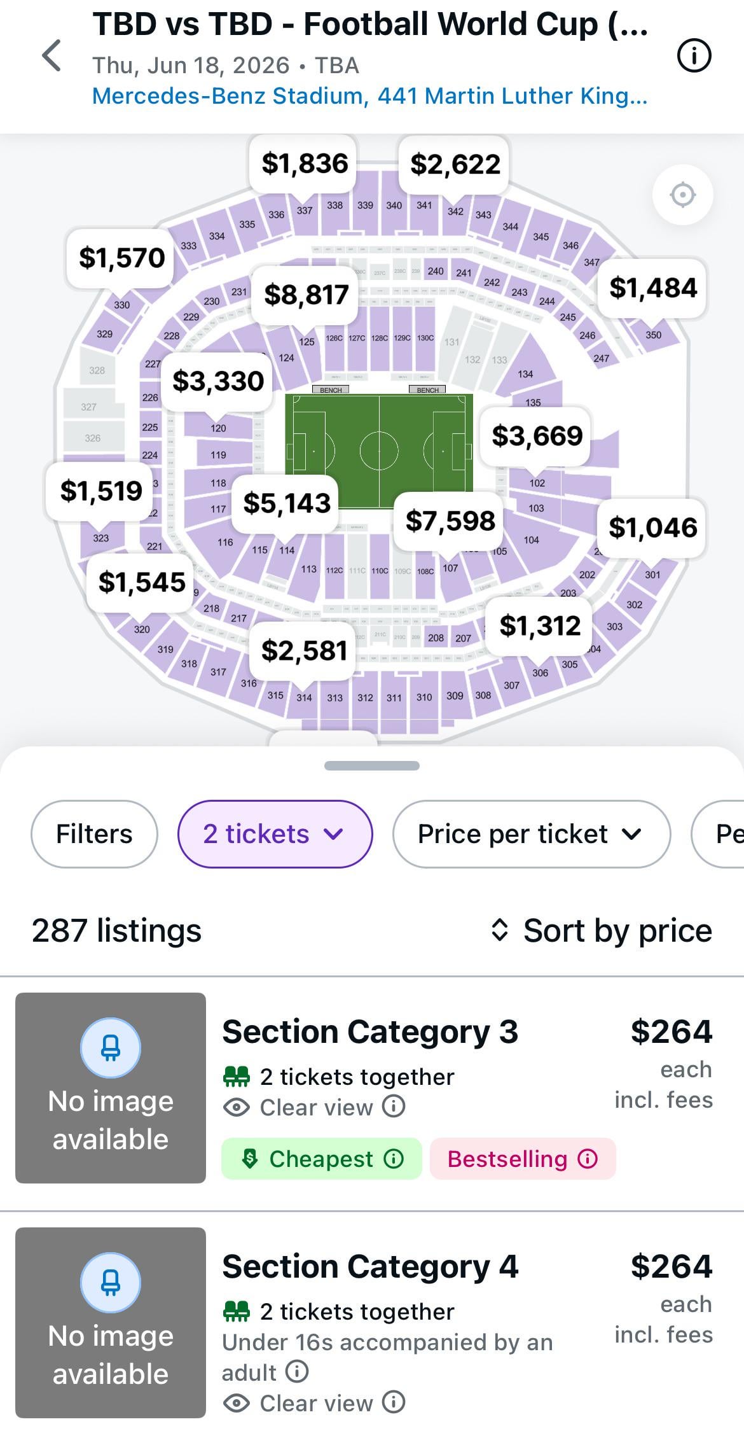Tap the sort arrows icon
The image size is (744, 1431).
point(500,930)
